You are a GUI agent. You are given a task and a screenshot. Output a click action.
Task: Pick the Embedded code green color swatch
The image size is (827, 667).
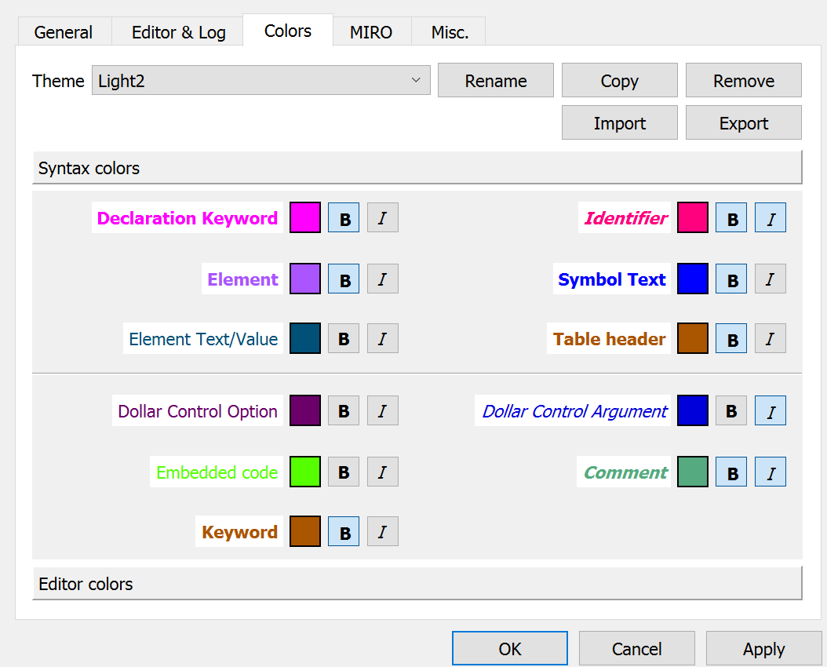click(x=305, y=472)
